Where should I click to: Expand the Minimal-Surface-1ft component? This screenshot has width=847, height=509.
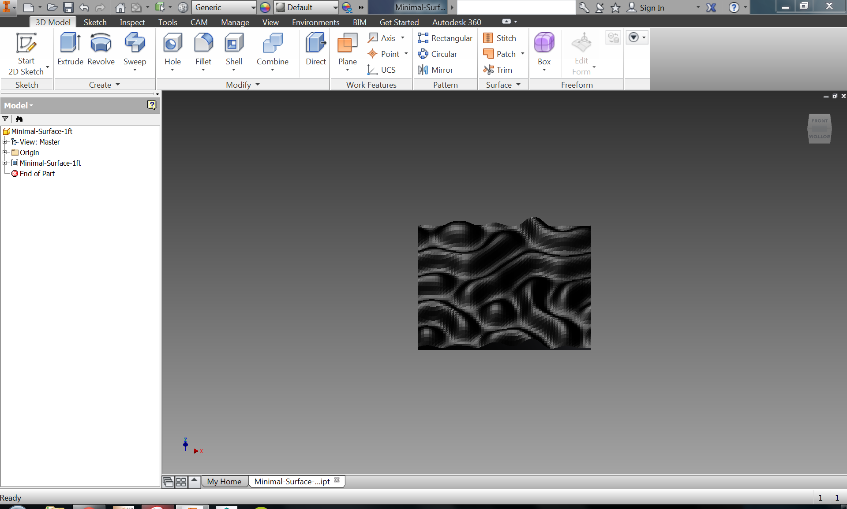5,163
